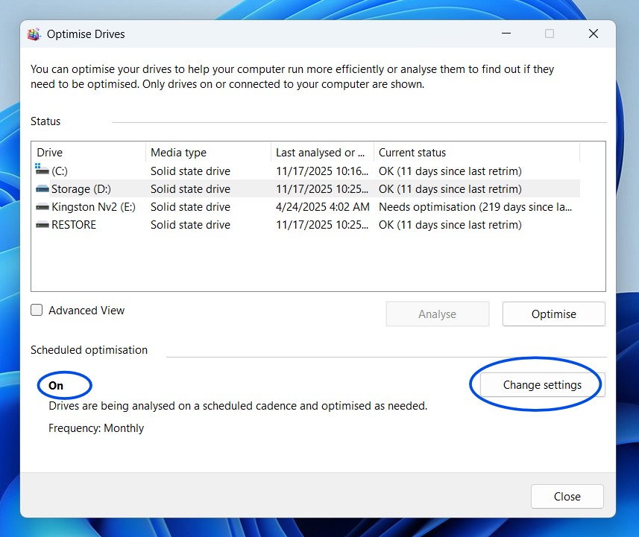Click the Media type column header
639x537 pixels.
pos(207,153)
